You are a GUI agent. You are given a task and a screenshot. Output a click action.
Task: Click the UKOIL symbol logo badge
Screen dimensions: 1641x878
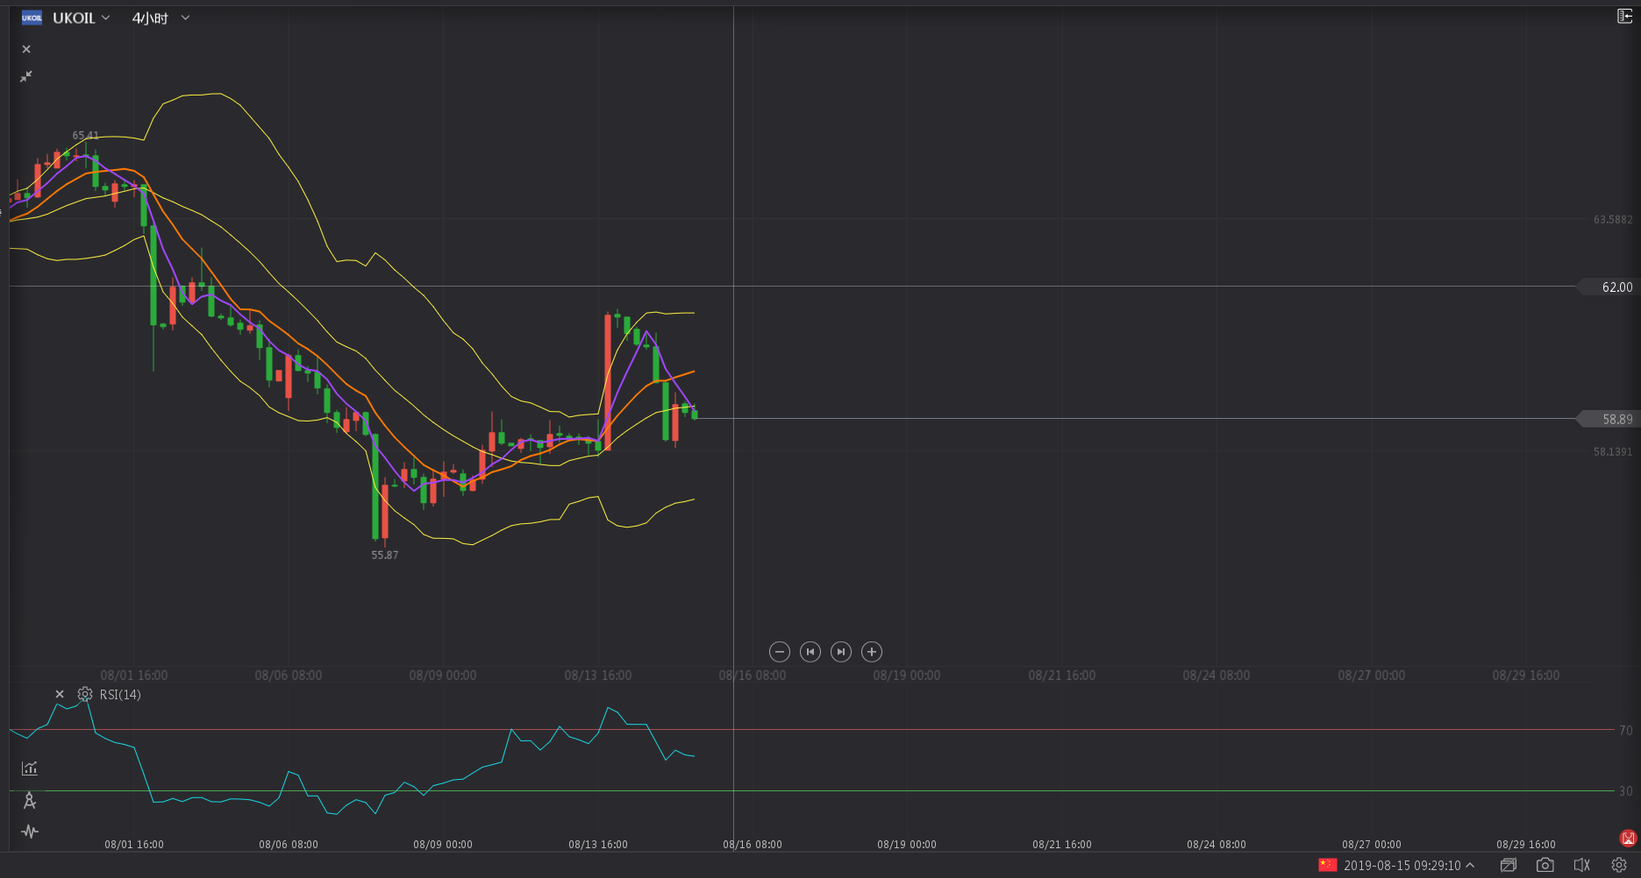tap(32, 18)
